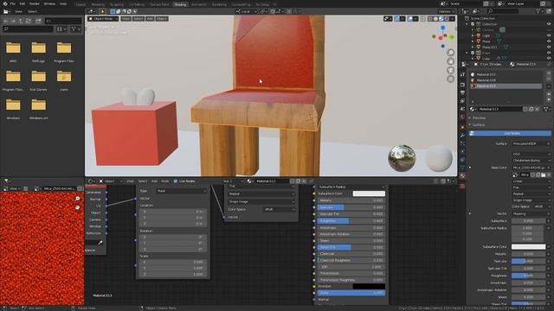Click node editor Add menu

[x=154, y=181]
